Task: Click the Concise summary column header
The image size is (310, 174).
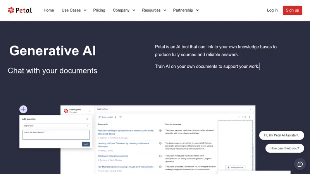Action: pos(173,124)
